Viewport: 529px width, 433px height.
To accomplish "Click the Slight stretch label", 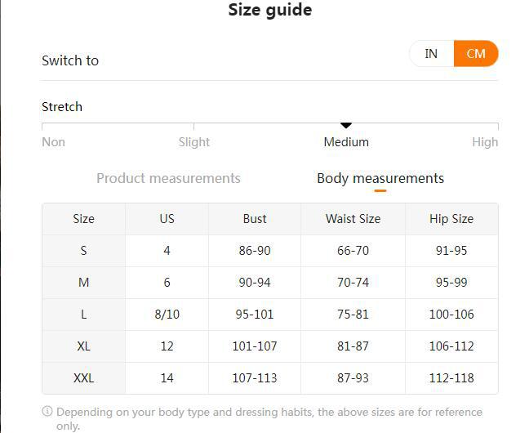I will click(x=194, y=142).
